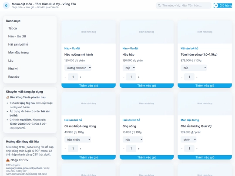Click the Khuyến mãi đang áp dụng heading

point(24,92)
